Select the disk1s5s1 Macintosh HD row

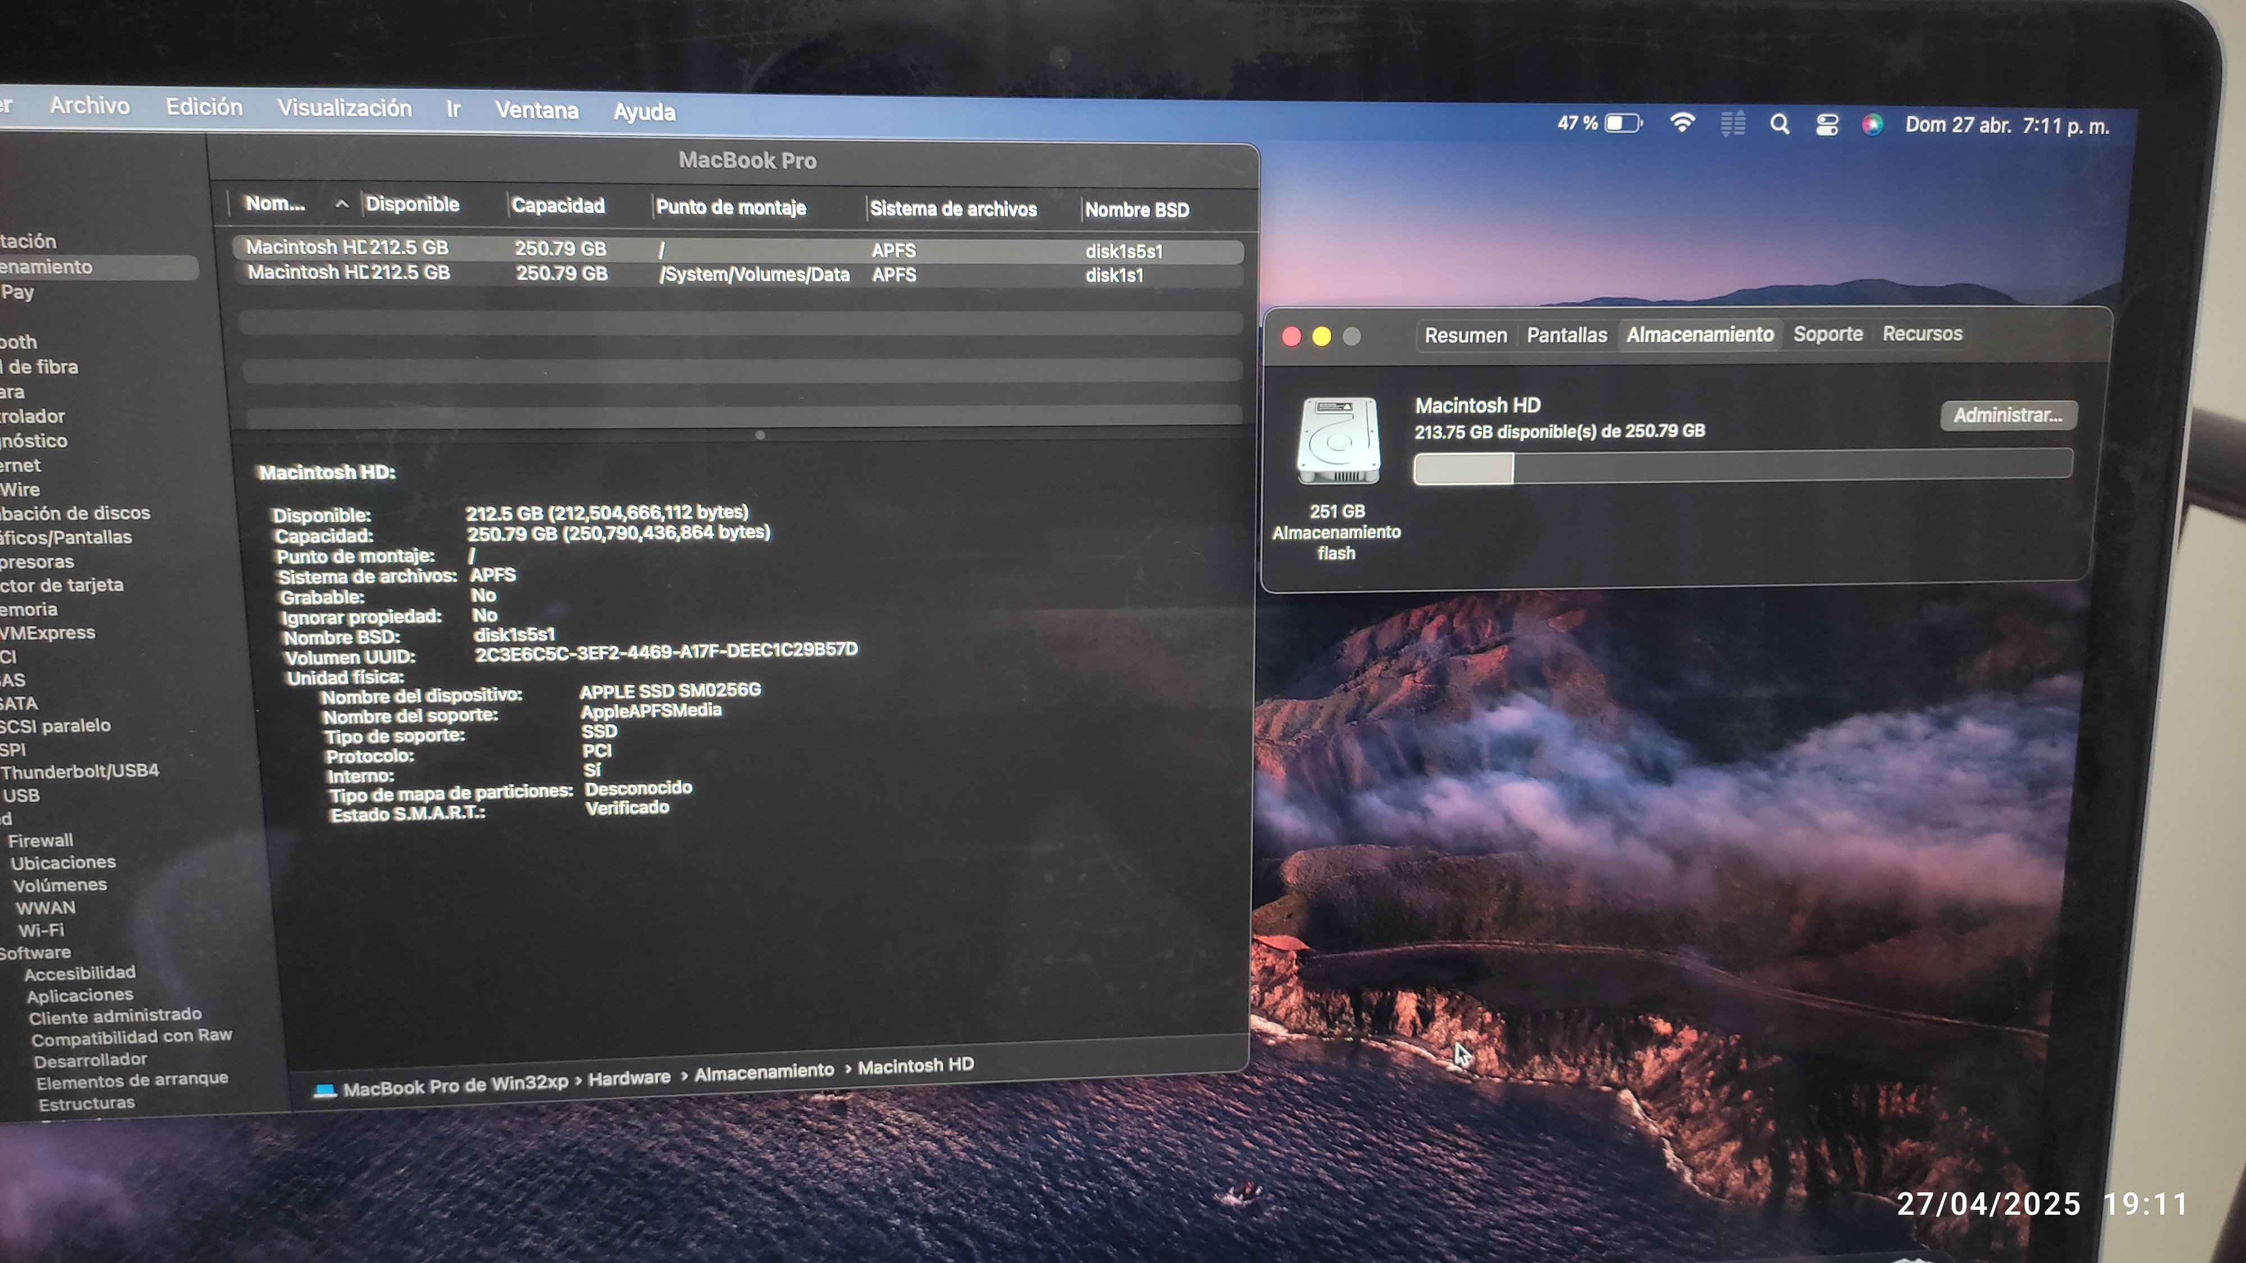click(x=738, y=249)
